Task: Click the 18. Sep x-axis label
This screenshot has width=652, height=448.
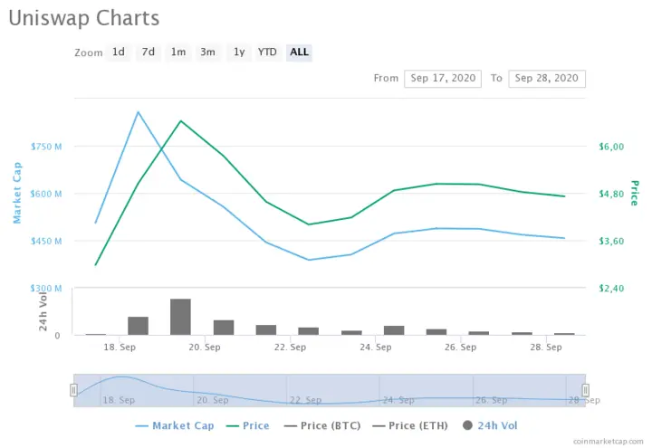Action: (x=120, y=348)
